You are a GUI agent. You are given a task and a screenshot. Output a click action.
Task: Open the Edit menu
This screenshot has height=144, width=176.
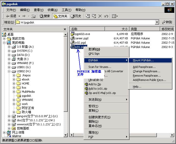click(25, 10)
